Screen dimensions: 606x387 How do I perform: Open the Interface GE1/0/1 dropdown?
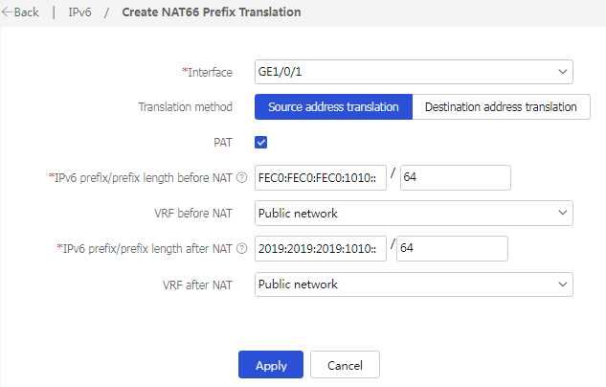click(x=414, y=72)
